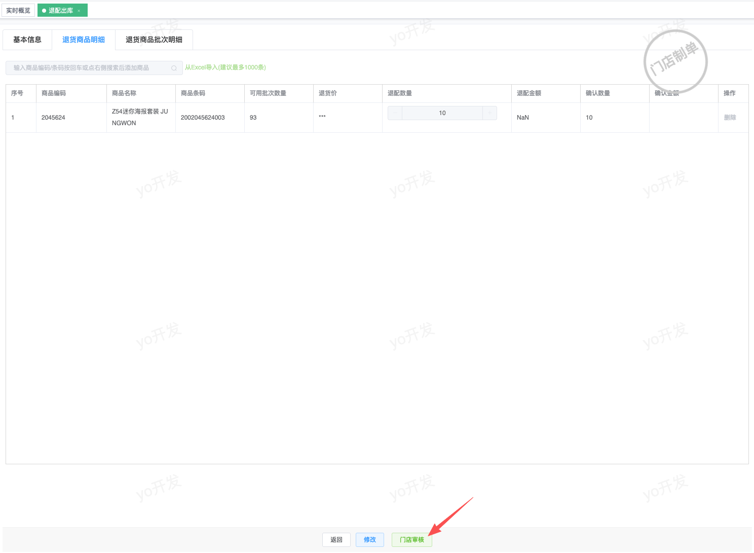Open the 退货商品批次明细 tab
Image resolution: width=754 pixels, height=553 pixels.
click(154, 40)
